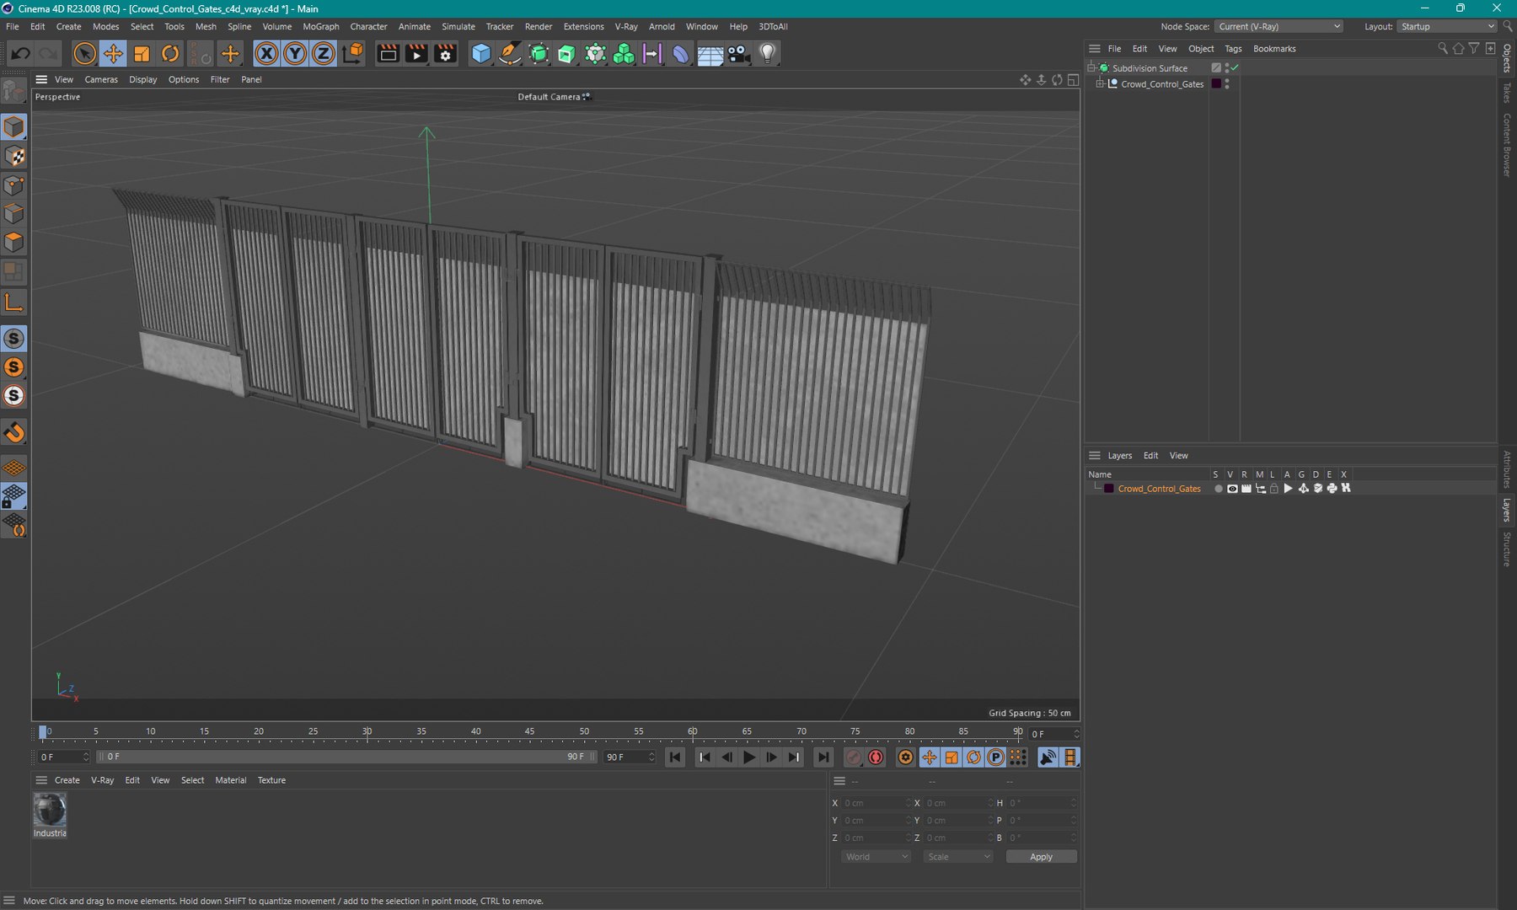Add a Light object bulb
The image size is (1517, 910).
click(767, 54)
